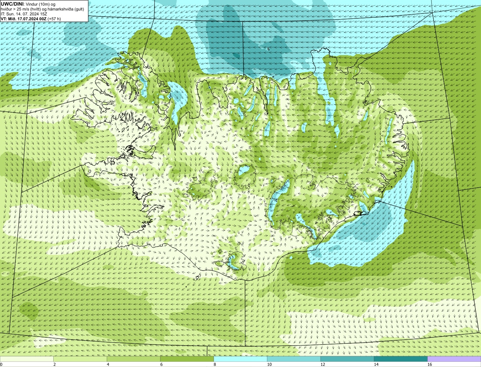
Task: Click the scale label "14"
Action: click(x=376, y=364)
